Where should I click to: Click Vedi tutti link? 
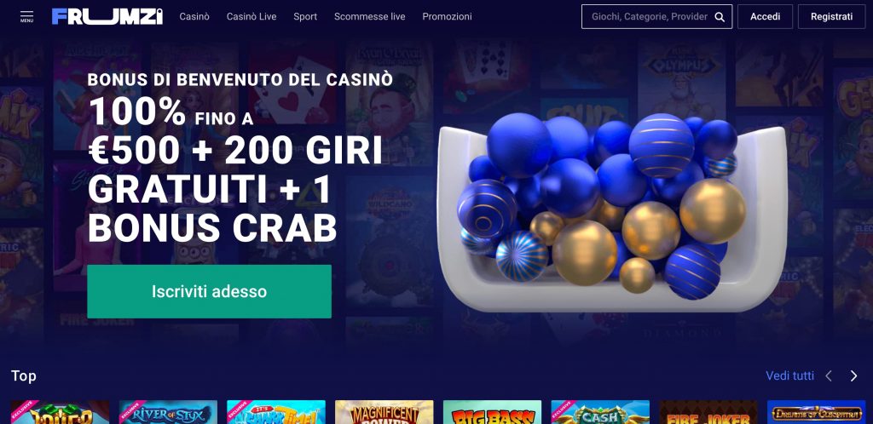pyautogui.click(x=789, y=375)
